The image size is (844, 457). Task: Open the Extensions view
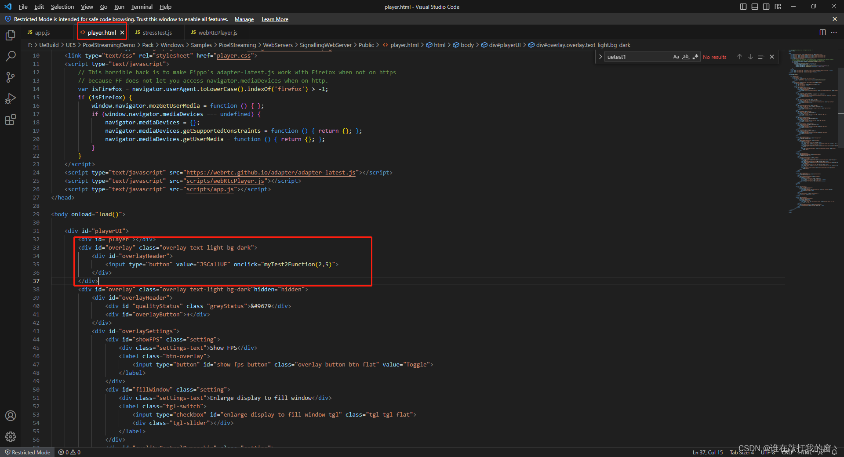11,120
